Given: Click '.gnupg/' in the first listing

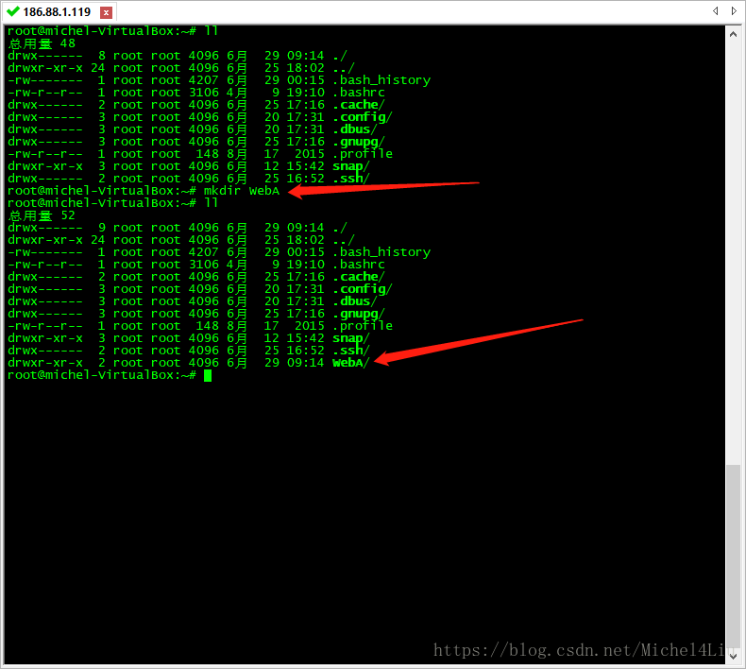Looking at the screenshot, I should click(x=359, y=142).
